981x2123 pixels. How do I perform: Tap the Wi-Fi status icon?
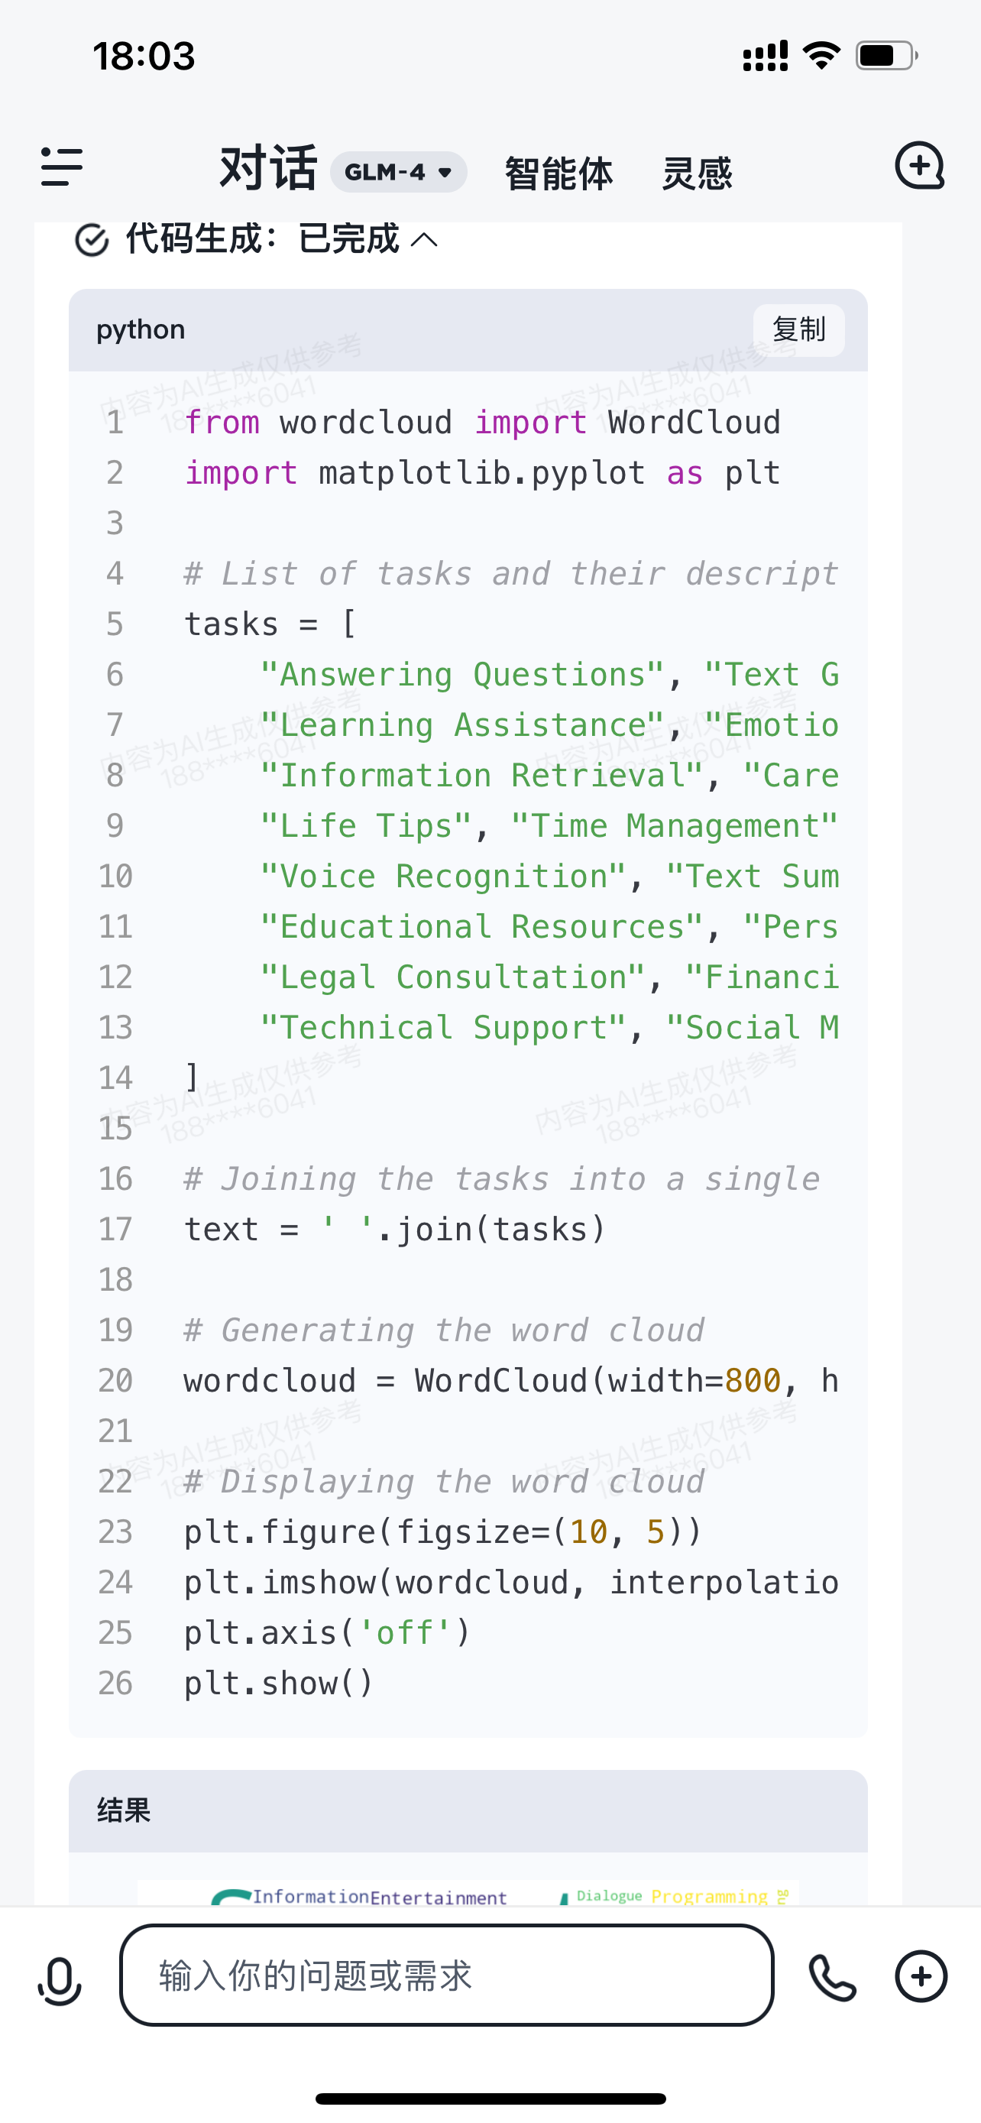[x=821, y=55]
